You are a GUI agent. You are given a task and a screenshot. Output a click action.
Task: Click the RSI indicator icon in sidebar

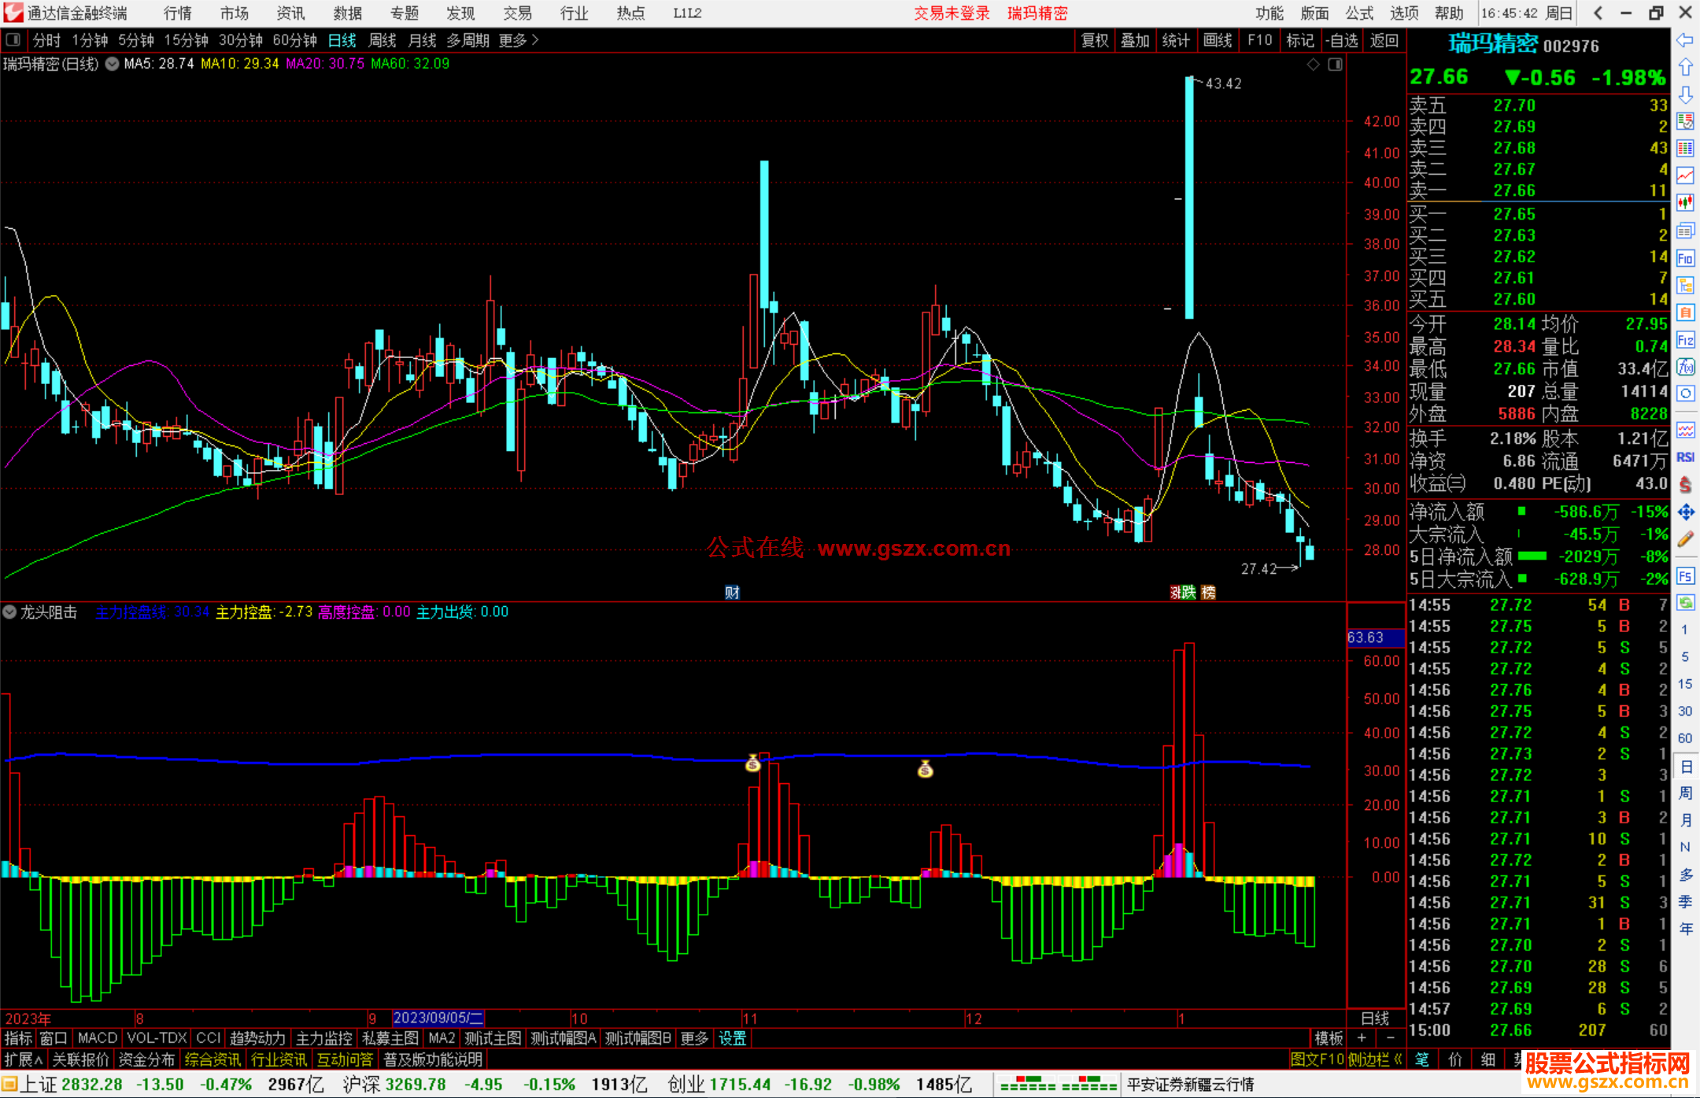(1685, 457)
